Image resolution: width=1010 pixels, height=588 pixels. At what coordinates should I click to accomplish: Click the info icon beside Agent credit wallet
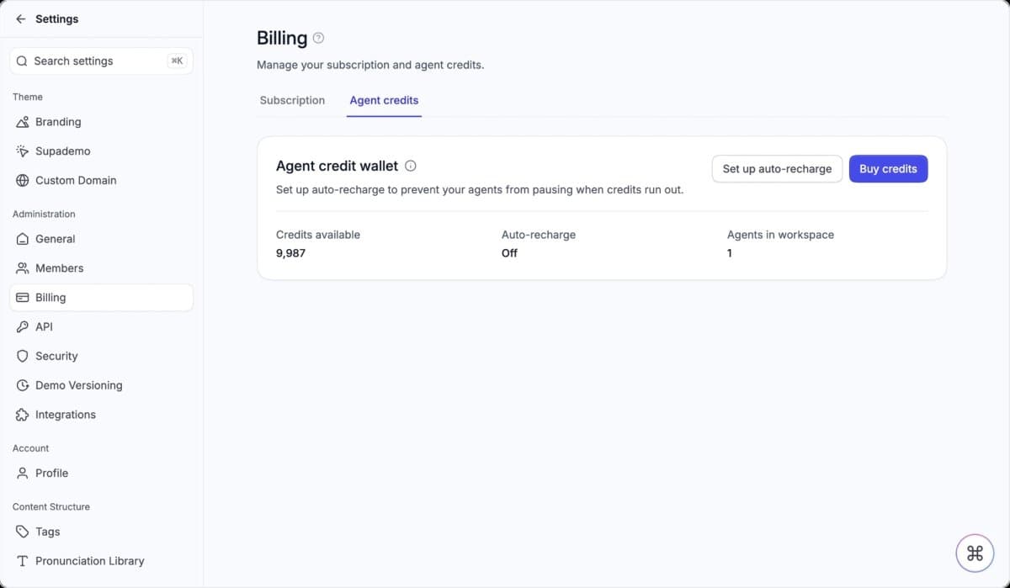point(411,166)
